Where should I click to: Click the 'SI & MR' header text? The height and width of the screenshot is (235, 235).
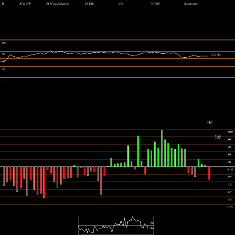tap(25, 4)
